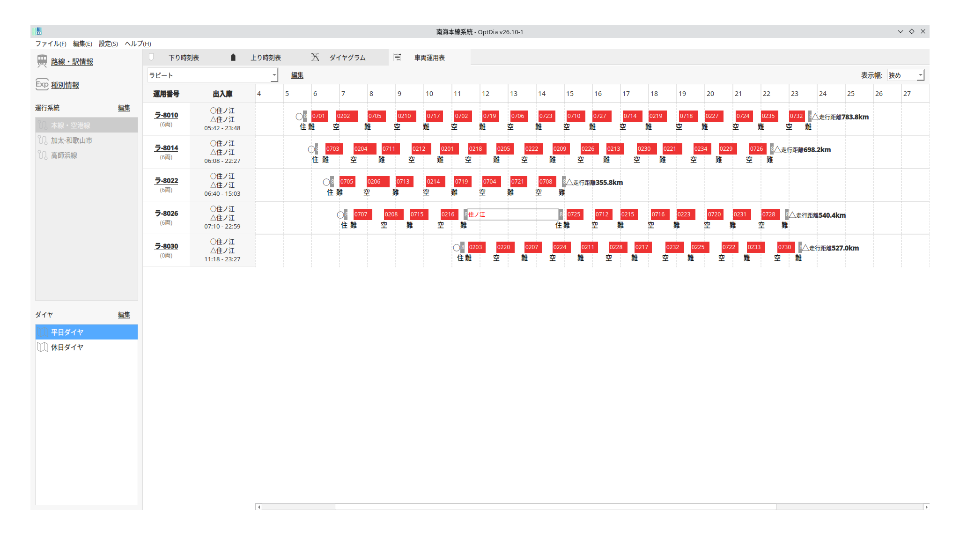
Task: Click book icon next to 休日ダイヤ
Action: [43, 347]
